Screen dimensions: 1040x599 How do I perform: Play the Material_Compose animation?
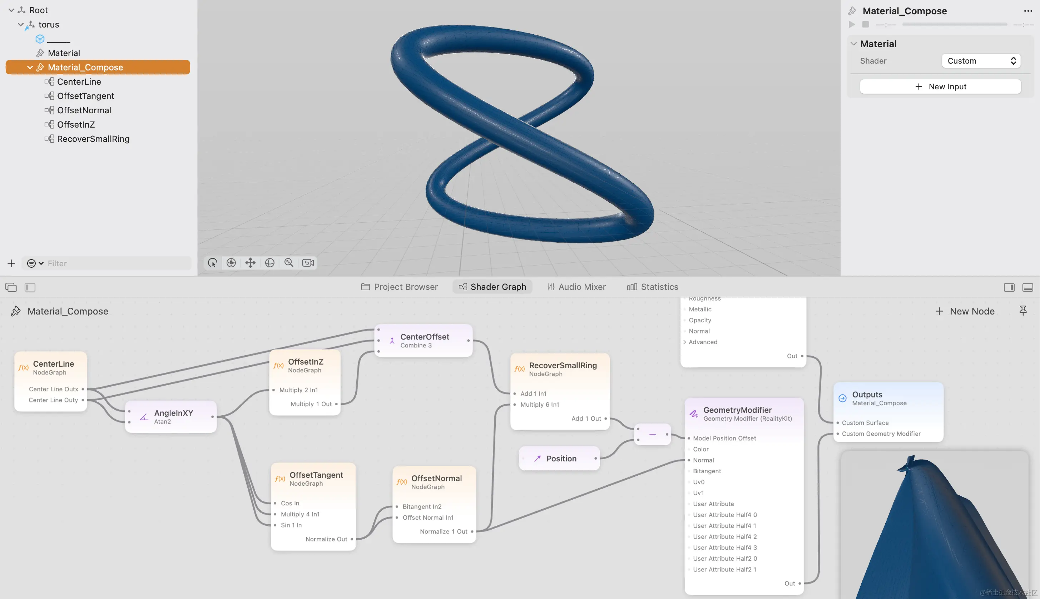852,25
